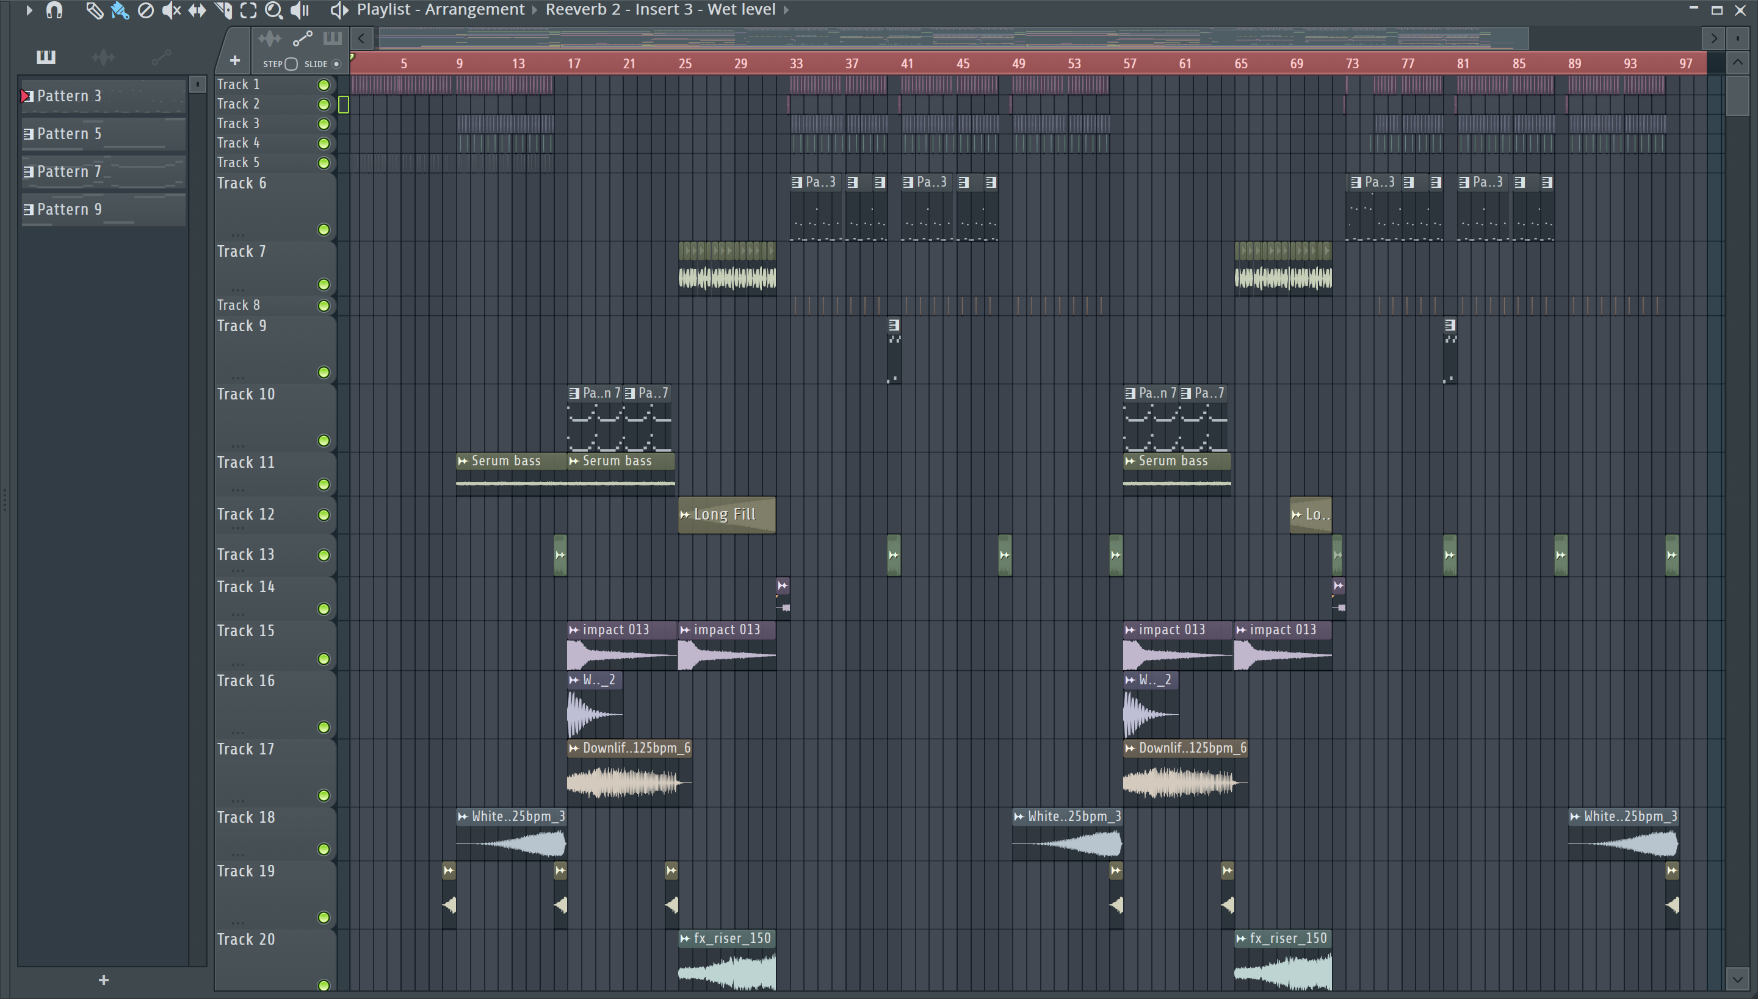Image resolution: width=1758 pixels, height=999 pixels.
Task: Mute Track 2 with its green light
Action: coord(324,104)
